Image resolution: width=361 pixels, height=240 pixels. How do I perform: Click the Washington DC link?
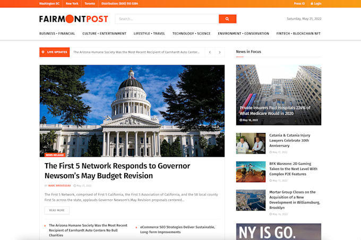coord(49,4)
